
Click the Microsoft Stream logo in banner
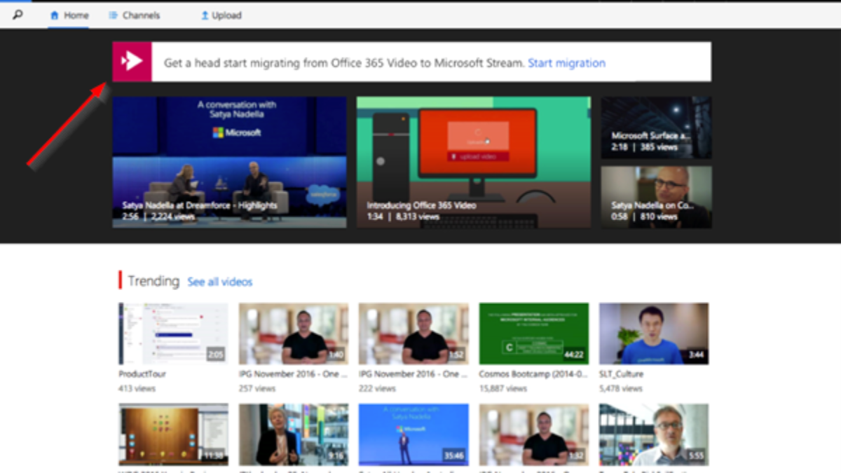(132, 62)
